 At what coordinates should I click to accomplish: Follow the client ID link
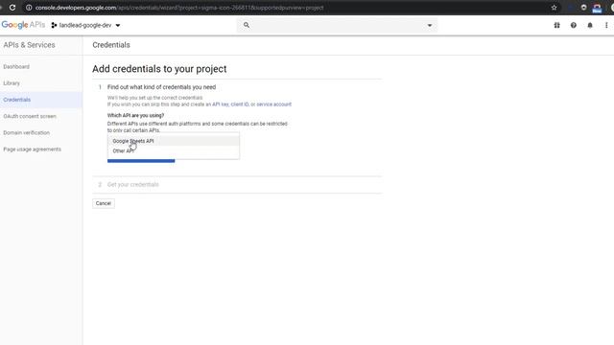(240, 104)
